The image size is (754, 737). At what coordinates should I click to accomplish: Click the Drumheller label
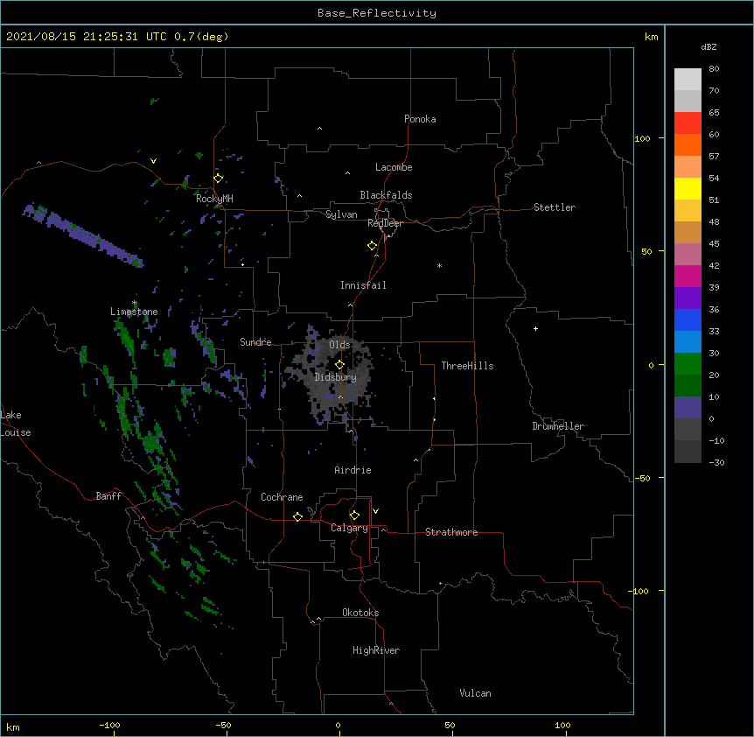(x=558, y=426)
